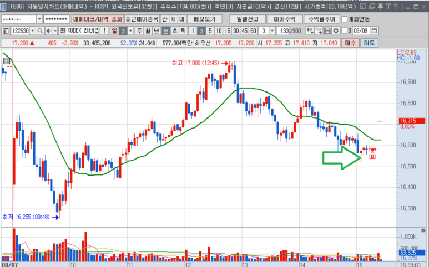Click the 최고 17,000 (12:45) high label
Viewport: 429px width, 267px height.
point(195,63)
